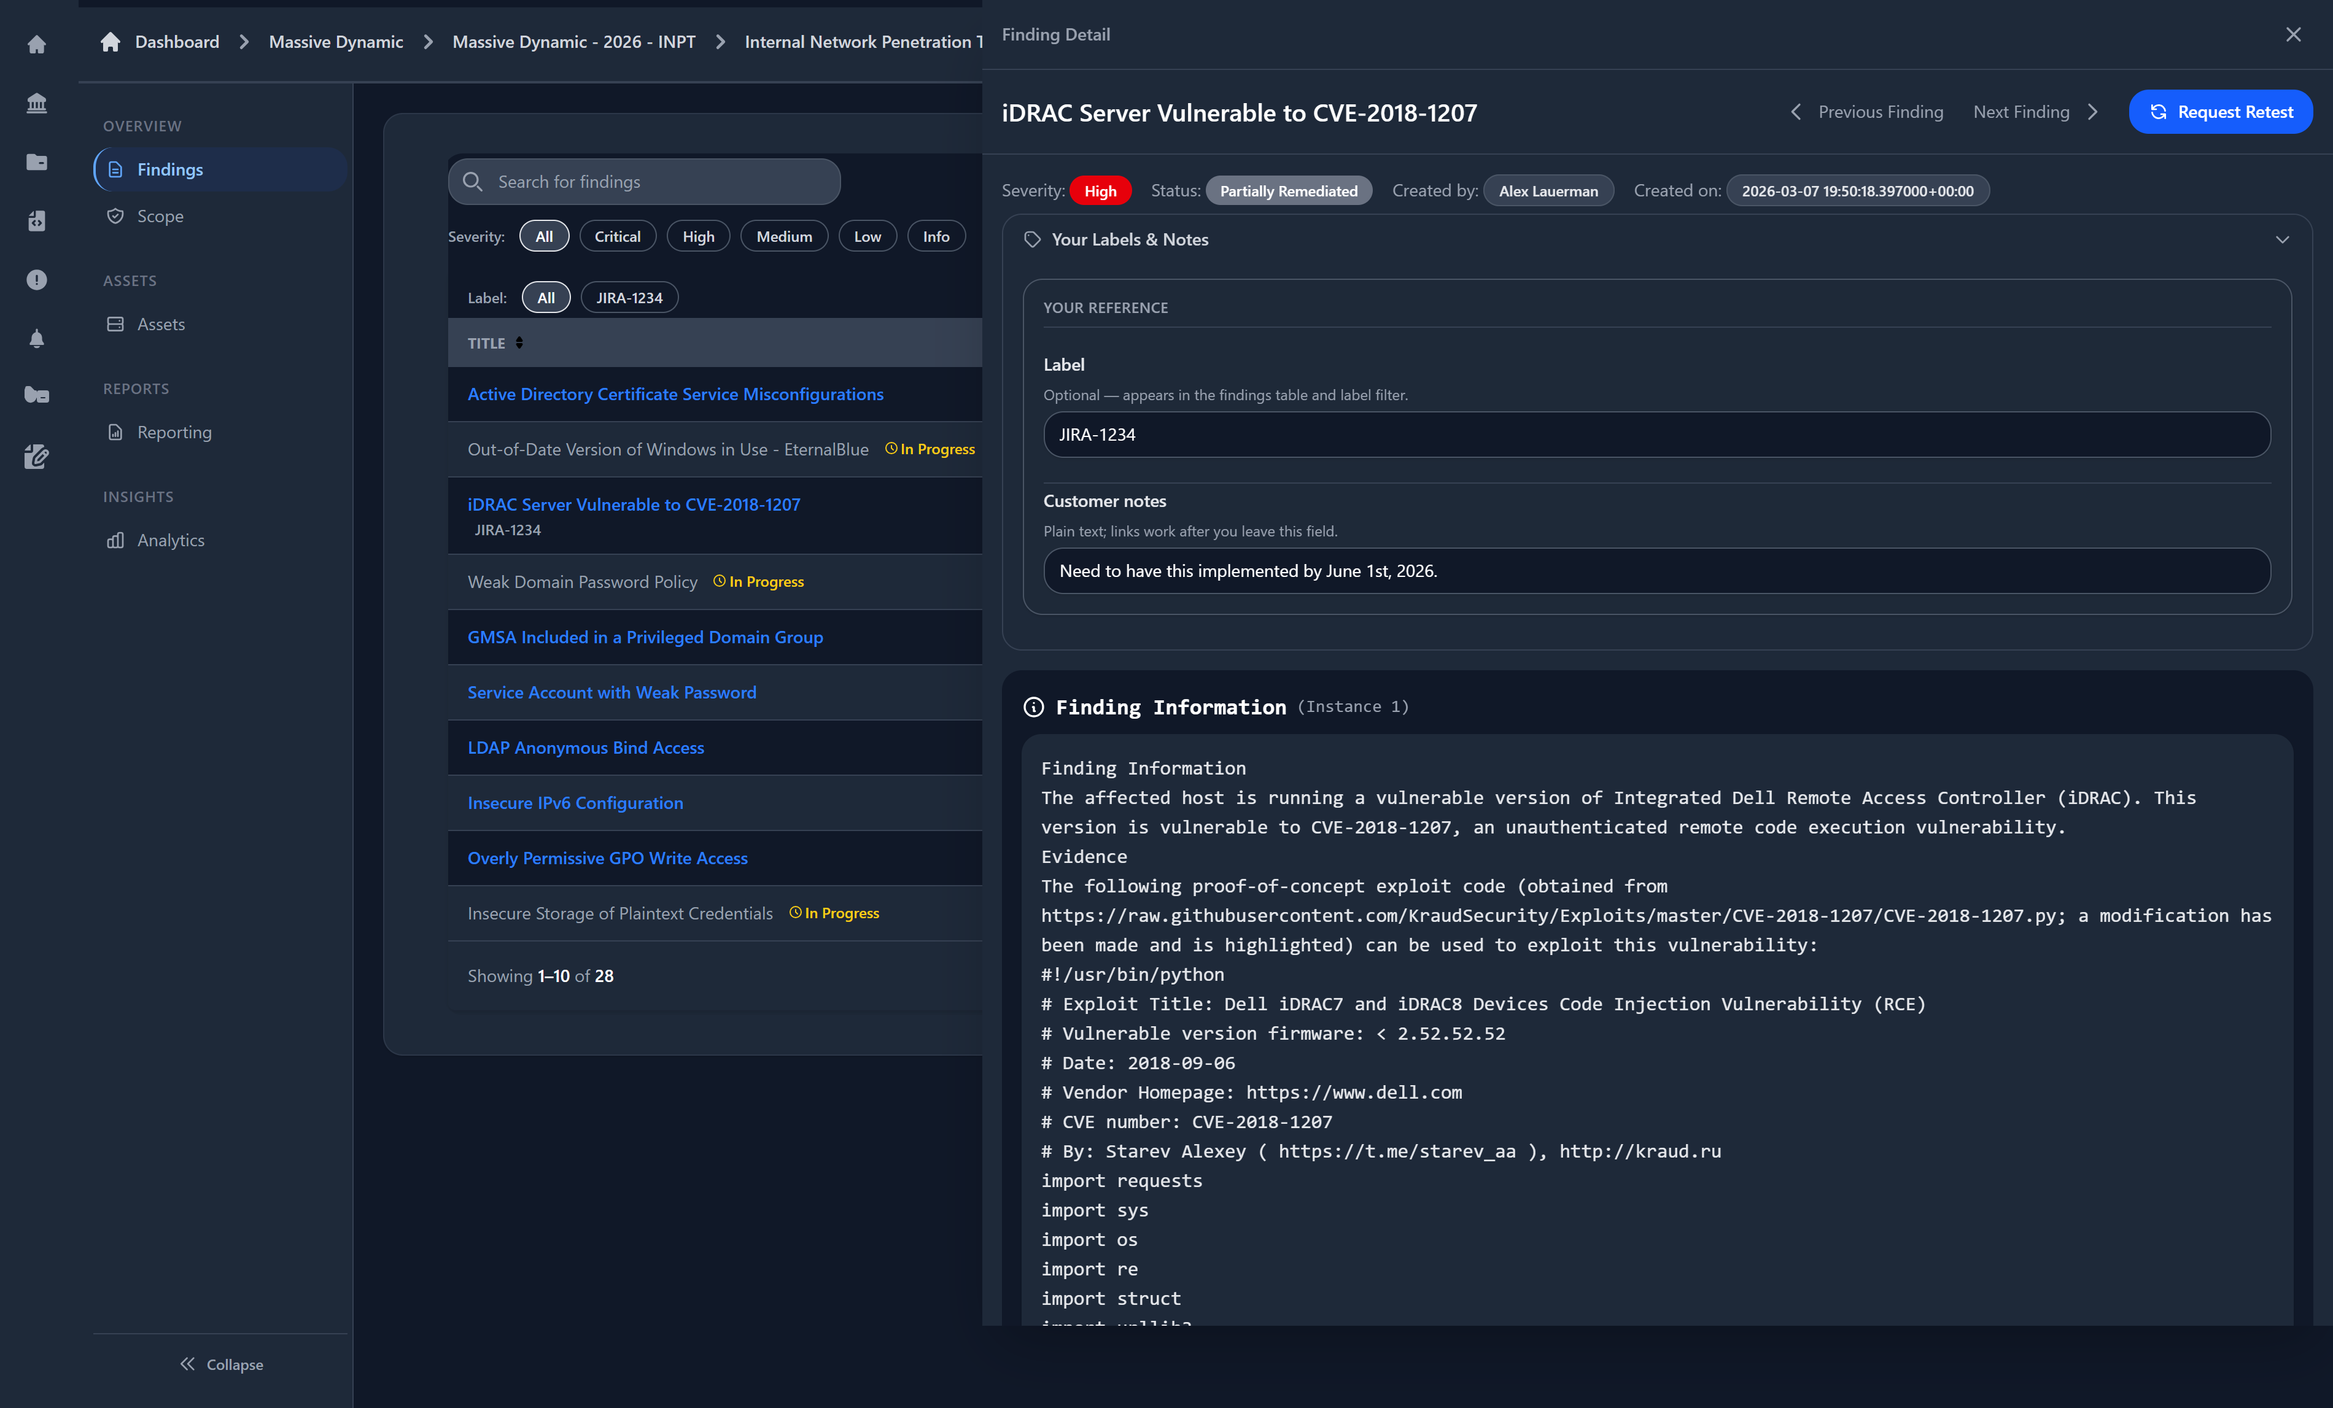The width and height of the screenshot is (2333, 1408).
Task: Click the home icon in the left rail
Action: 36,44
